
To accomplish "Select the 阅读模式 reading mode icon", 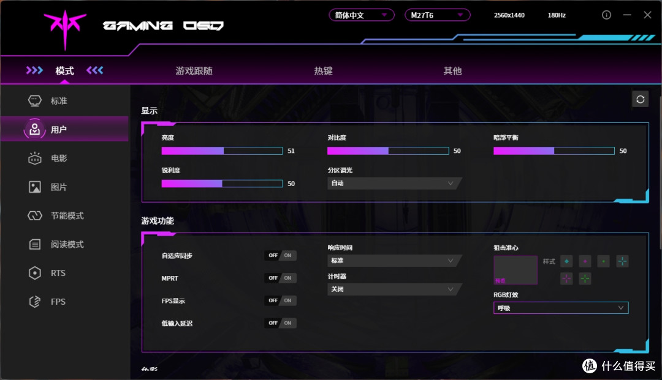I will (x=34, y=244).
